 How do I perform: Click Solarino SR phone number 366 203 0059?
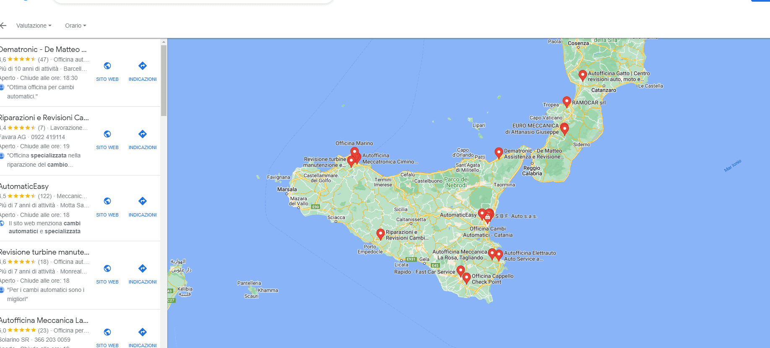[52, 340]
